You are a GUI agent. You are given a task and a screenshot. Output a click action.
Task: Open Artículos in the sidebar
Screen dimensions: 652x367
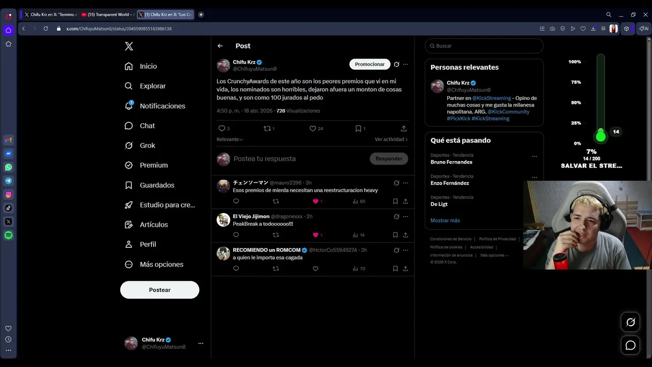tap(146, 224)
